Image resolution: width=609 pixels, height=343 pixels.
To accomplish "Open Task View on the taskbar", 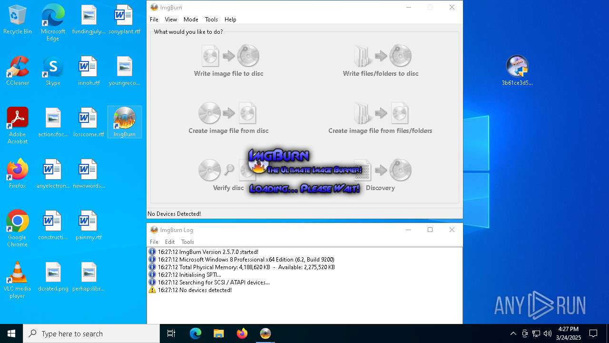I will point(171,333).
